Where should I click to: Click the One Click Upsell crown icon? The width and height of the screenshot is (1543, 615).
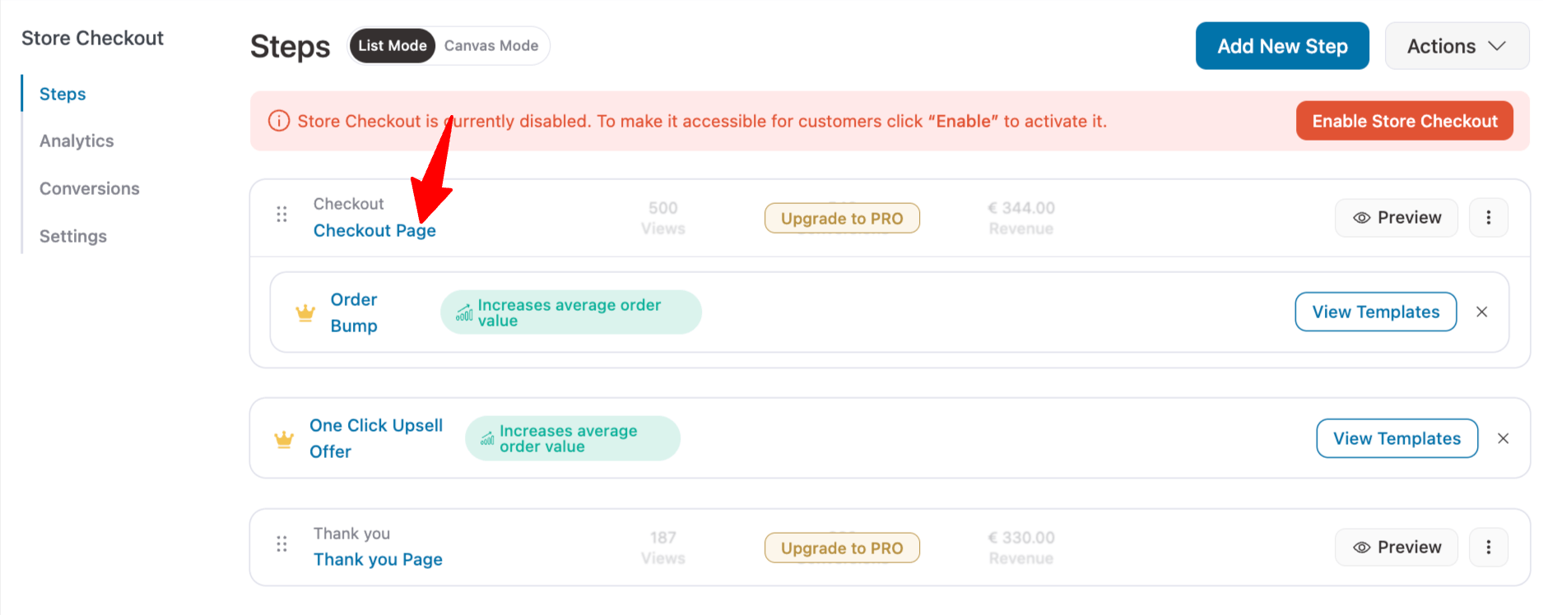284,440
